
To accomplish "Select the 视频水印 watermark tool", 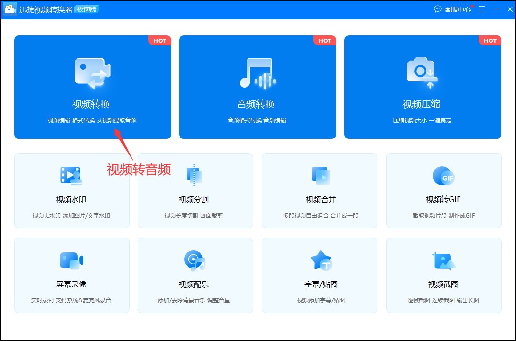I will click(72, 191).
